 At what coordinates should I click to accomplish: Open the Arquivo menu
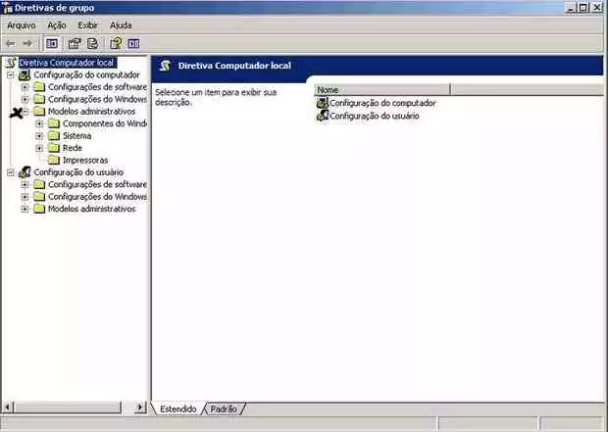pyautogui.click(x=22, y=24)
